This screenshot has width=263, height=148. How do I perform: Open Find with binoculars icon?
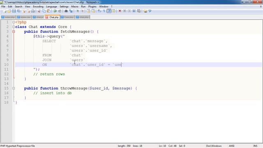tap(66, 11)
